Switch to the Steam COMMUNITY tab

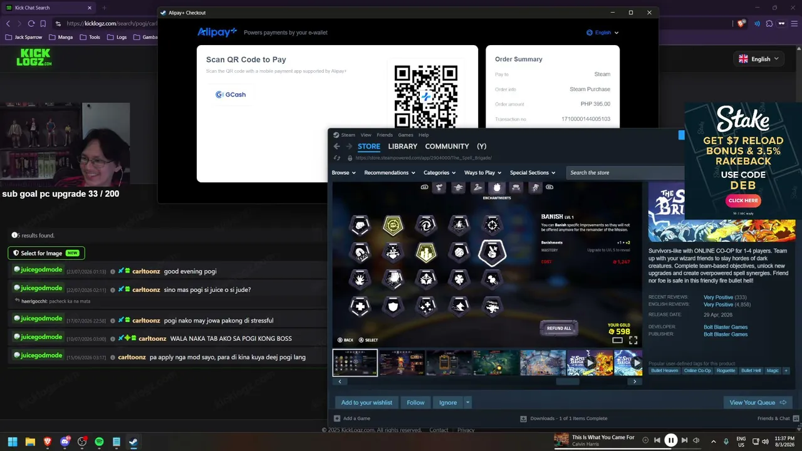[447, 147]
